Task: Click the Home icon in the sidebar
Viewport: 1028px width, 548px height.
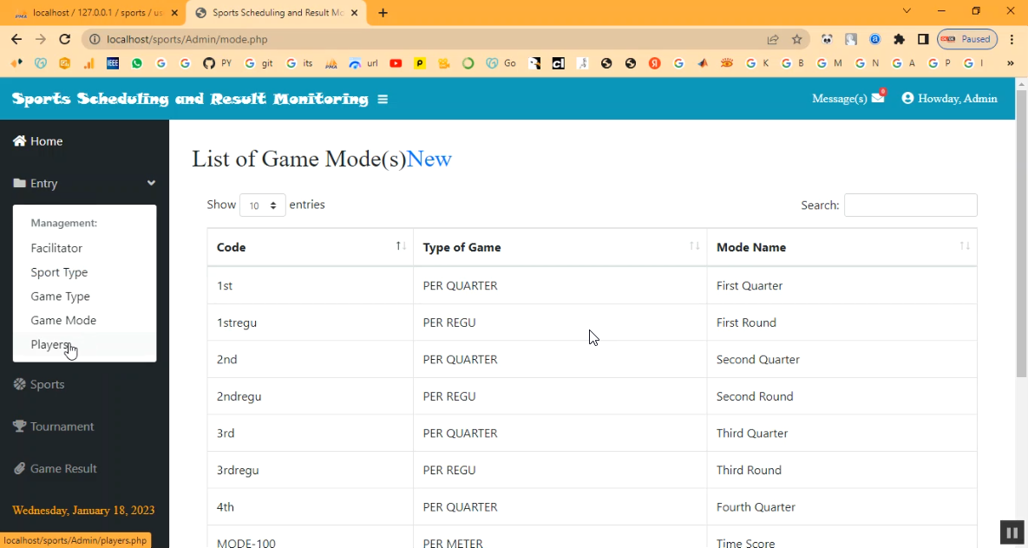Action: (x=19, y=141)
